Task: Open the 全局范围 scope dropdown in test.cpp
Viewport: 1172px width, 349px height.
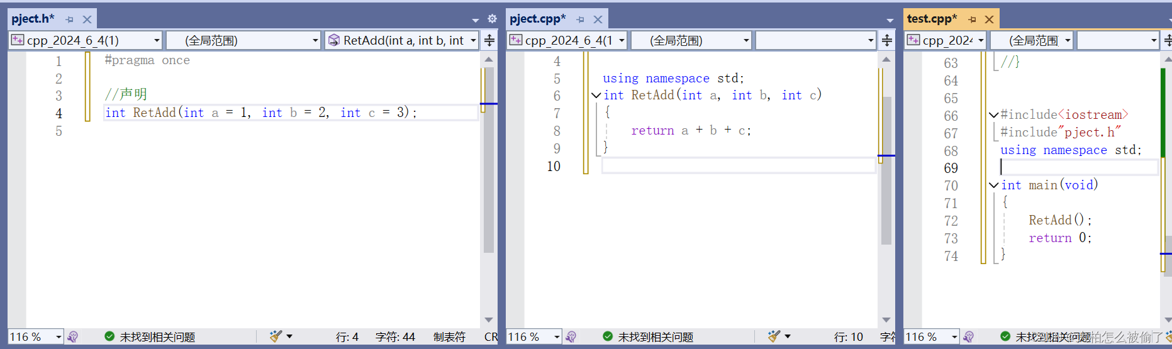Action: click(x=1032, y=40)
